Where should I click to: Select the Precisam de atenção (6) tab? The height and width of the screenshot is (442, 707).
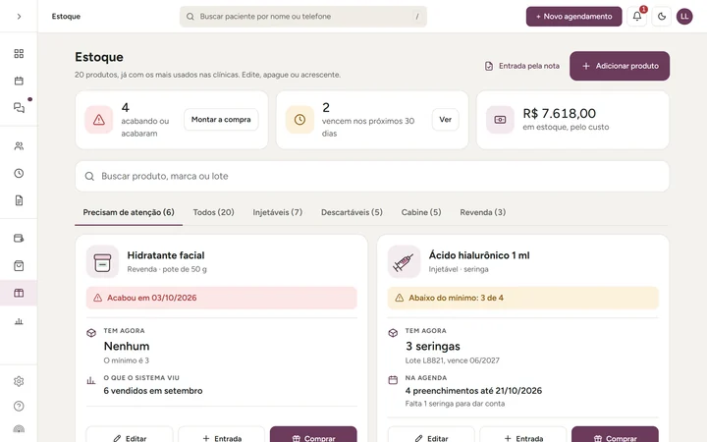tap(129, 212)
